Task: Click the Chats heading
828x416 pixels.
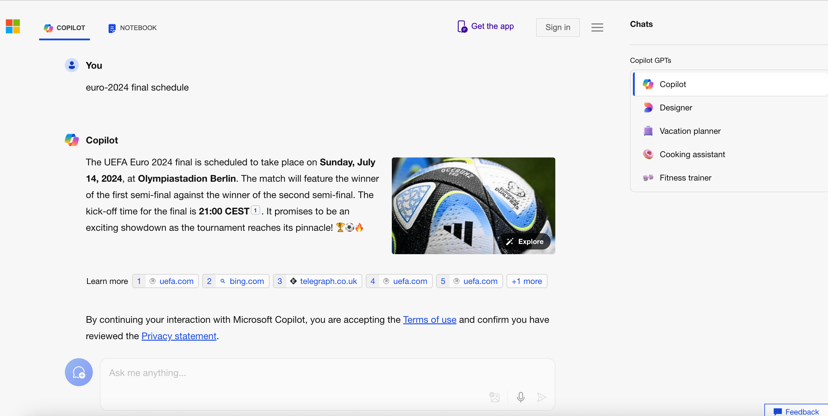Action: tap(641, 24)
